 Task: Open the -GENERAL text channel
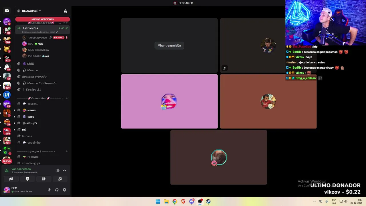point(43,104)
